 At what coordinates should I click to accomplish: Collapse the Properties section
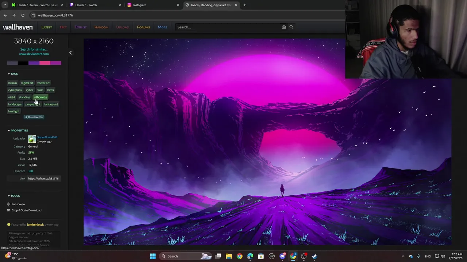coord(18,130)
